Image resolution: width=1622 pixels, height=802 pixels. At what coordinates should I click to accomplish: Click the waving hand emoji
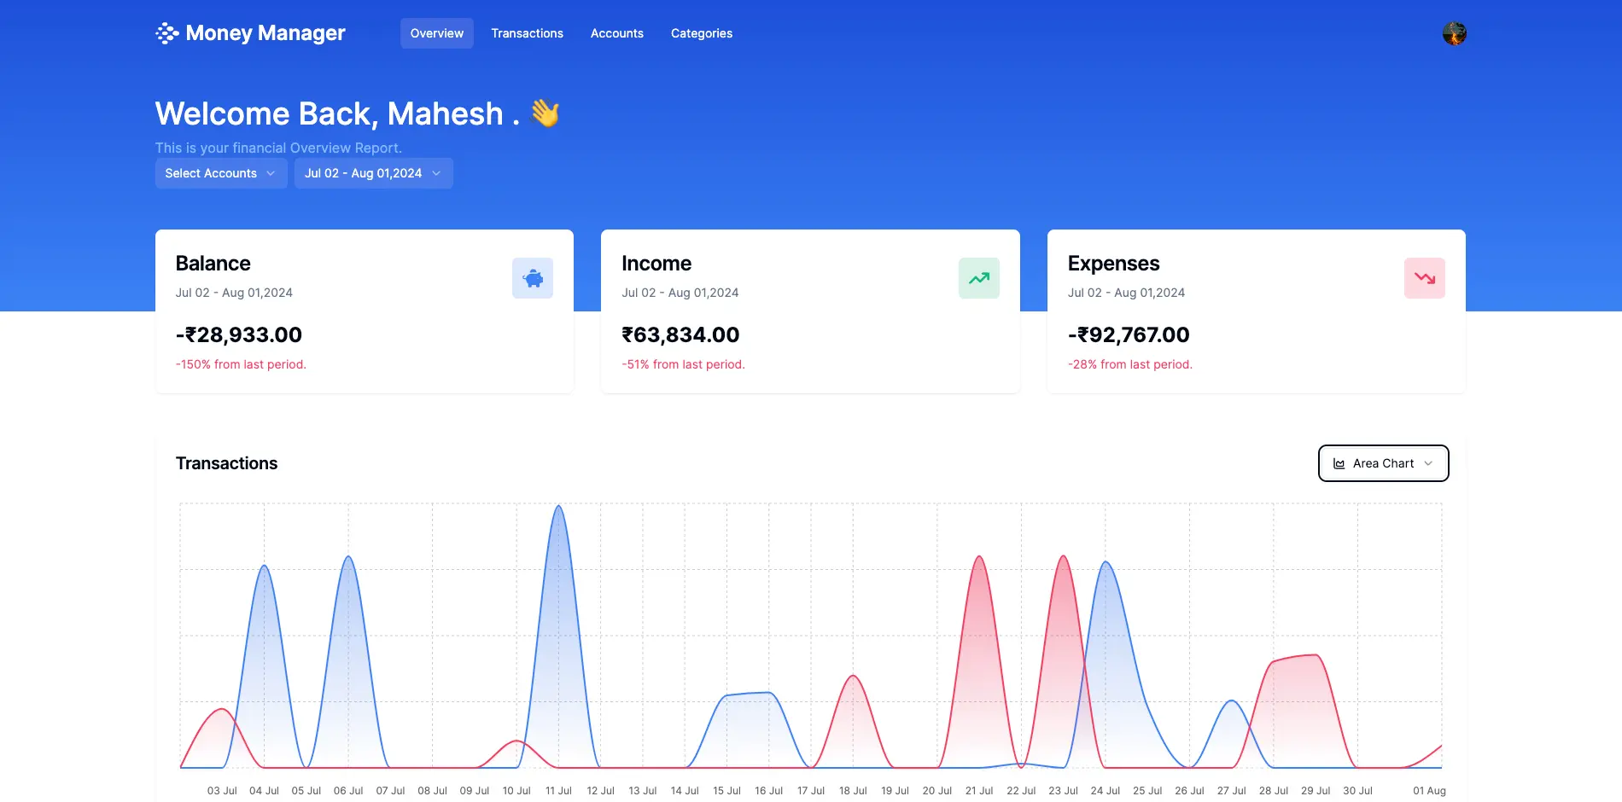[x=545, y=113]
